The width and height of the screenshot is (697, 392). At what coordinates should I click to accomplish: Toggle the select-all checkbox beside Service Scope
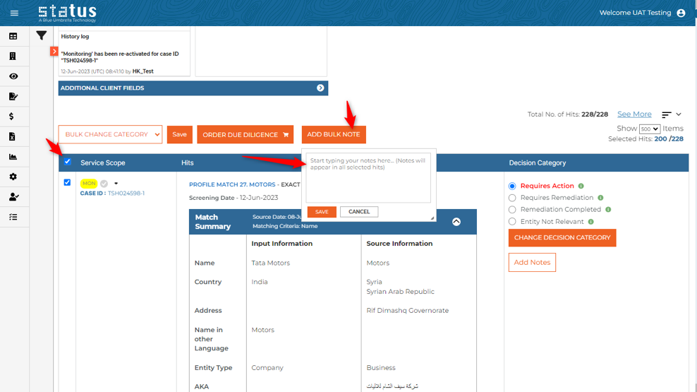tap(68, 162)
